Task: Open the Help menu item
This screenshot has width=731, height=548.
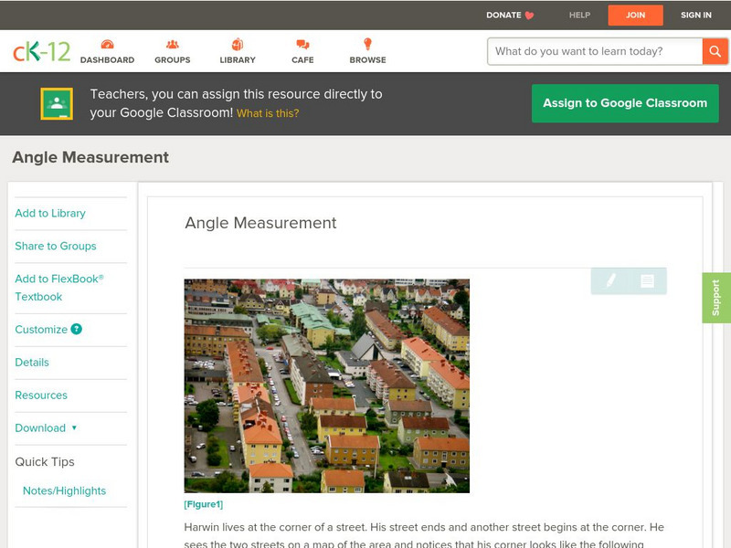Action: [579, 16]
